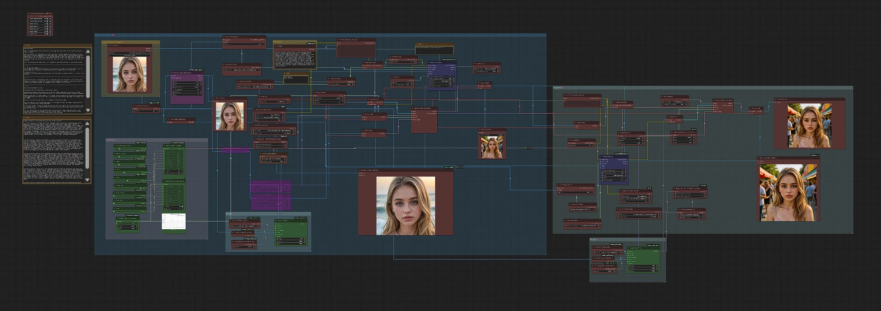
Task: Click Detail Amount slider handle
Action: pyautogui.click(x=119, y=157)
